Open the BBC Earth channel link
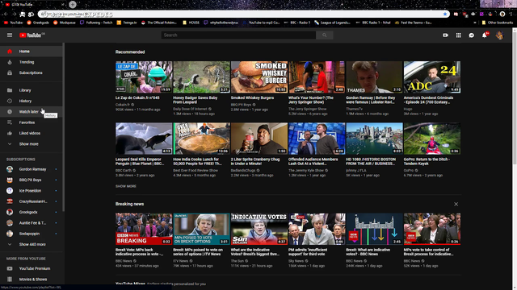517x290 pixels. [x=124, y=170]
